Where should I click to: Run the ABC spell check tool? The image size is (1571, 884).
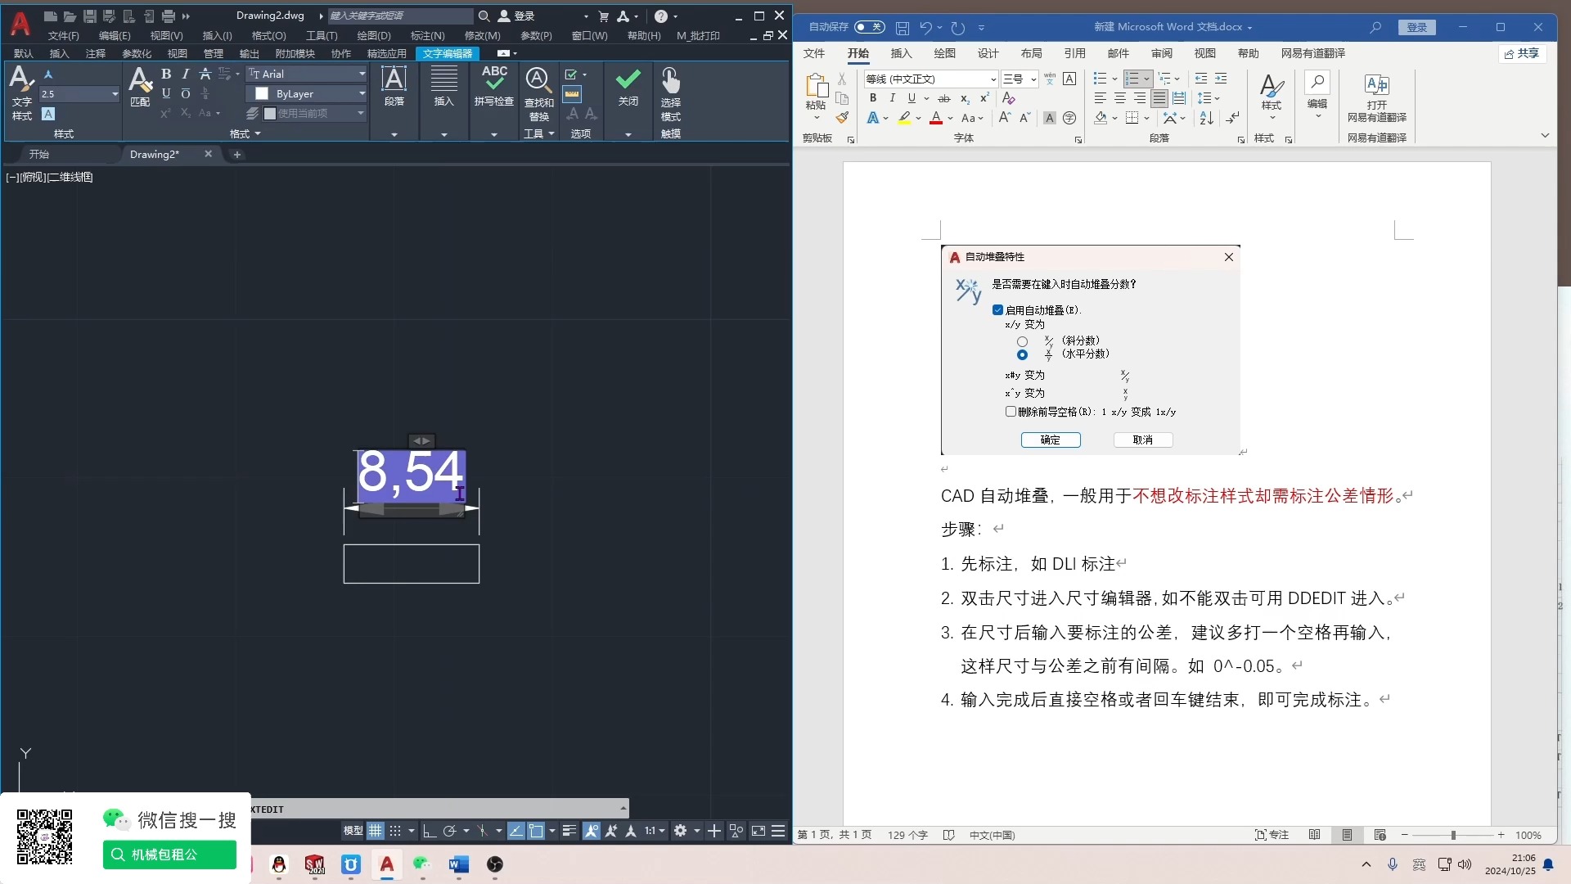click(494, 80)
